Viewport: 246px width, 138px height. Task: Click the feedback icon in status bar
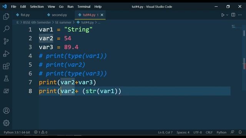(232, 132)
